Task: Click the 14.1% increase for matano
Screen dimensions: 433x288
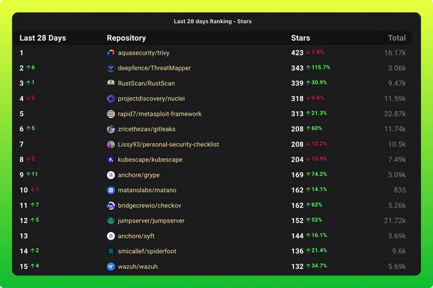Action: [x=316, y=189]
